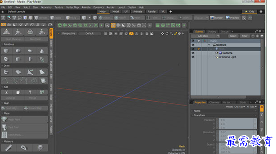Click the layouts settings gear icon
Screen dimensions: 276x154
pyautogui.click(x=261, y=11)
